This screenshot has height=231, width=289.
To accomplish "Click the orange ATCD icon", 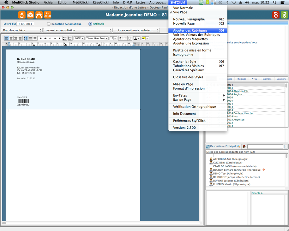I will point(47,15).
